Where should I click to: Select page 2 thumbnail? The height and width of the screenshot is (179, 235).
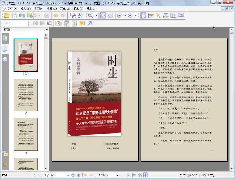tap(26, 95)
